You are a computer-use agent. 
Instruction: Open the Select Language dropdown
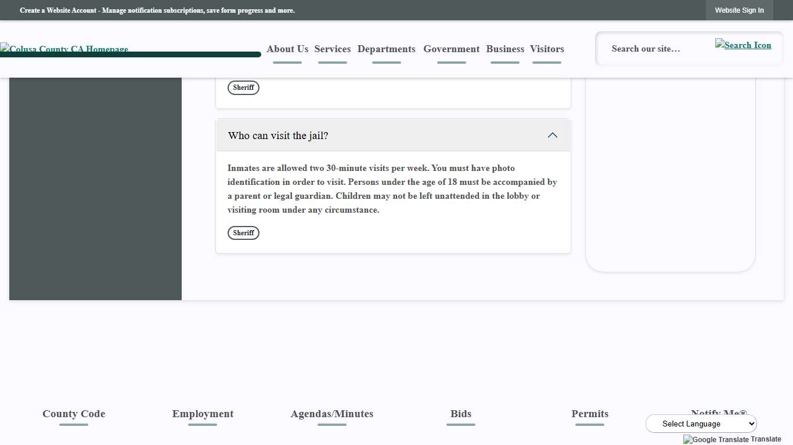pyautogui.click(x=701, y=424)
